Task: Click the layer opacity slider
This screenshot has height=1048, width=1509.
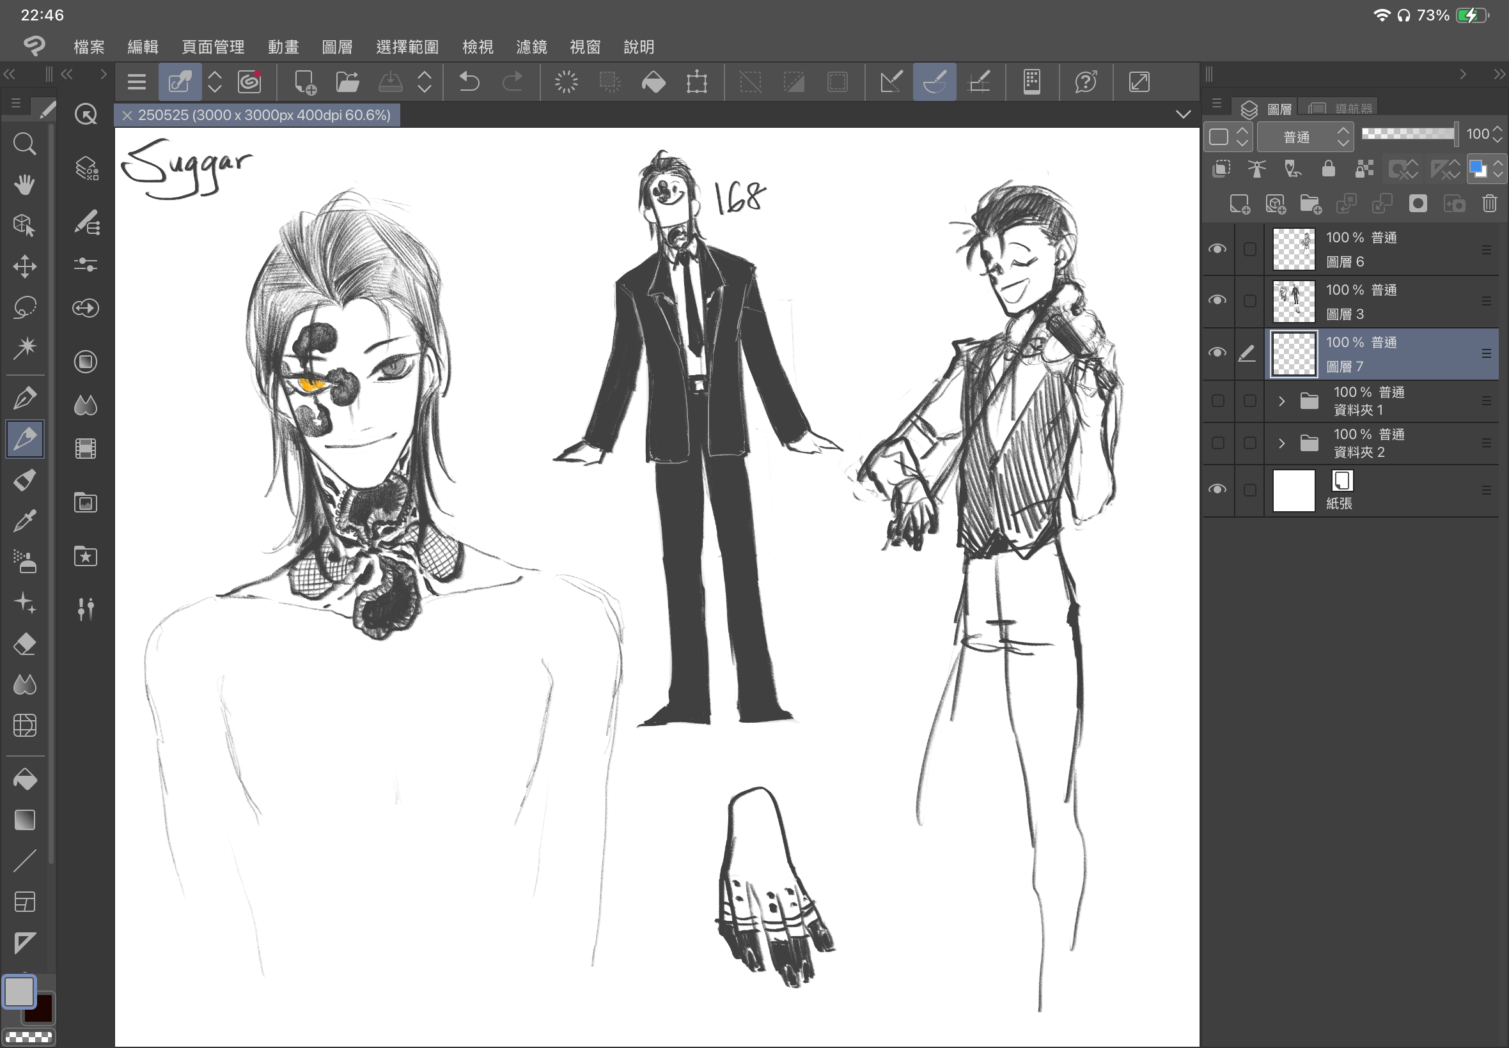Action: click(1409, 134)
